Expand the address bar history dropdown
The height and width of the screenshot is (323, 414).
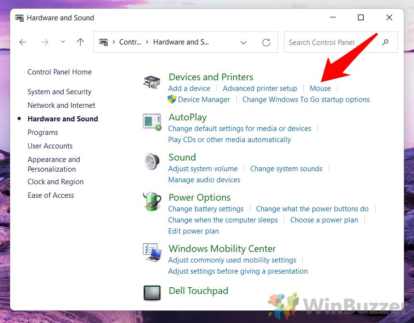click(x=243, y=42)
